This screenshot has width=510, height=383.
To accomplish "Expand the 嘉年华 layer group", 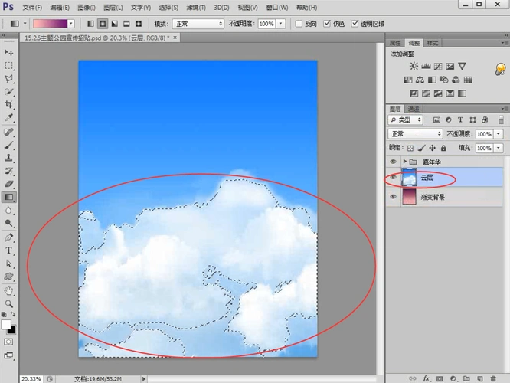I will pyautogui.click(x=404, y=162).
